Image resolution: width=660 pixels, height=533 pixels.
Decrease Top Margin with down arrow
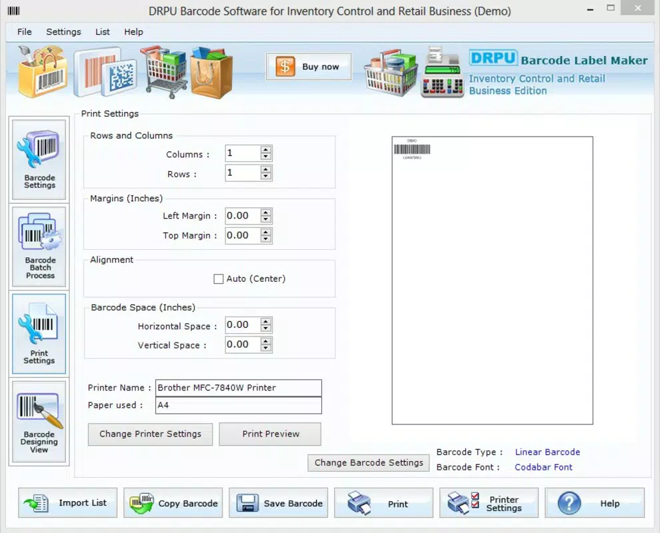click(x=265, y=239)
